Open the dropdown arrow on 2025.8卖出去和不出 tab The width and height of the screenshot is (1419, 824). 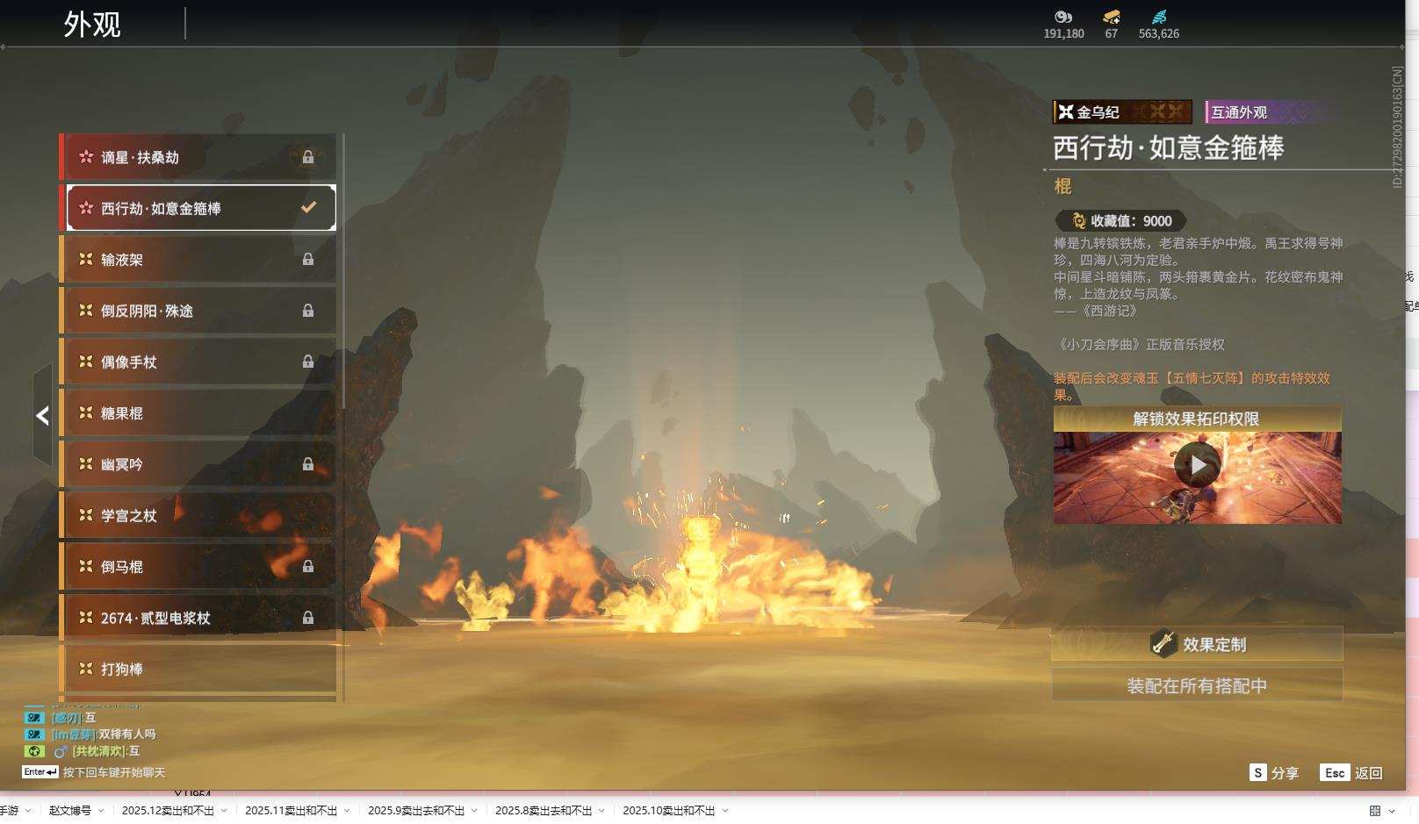click(x=601, y=811)
